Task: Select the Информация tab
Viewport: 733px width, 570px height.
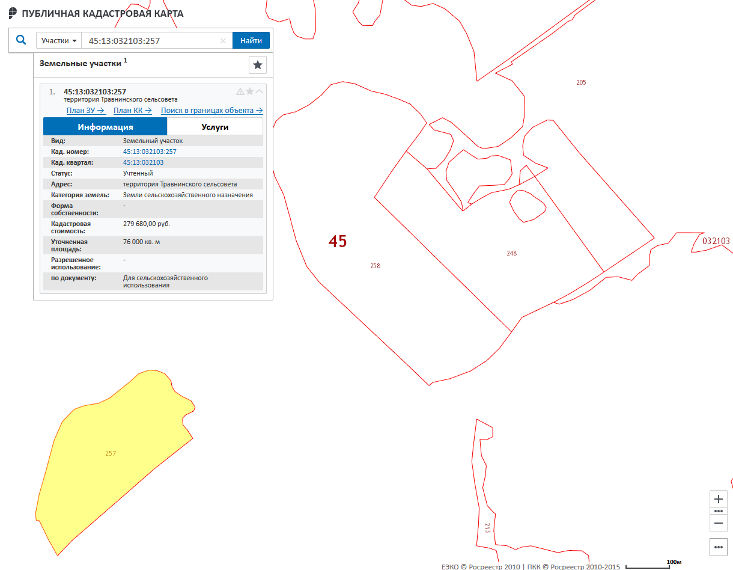Action: click(105, 127)
